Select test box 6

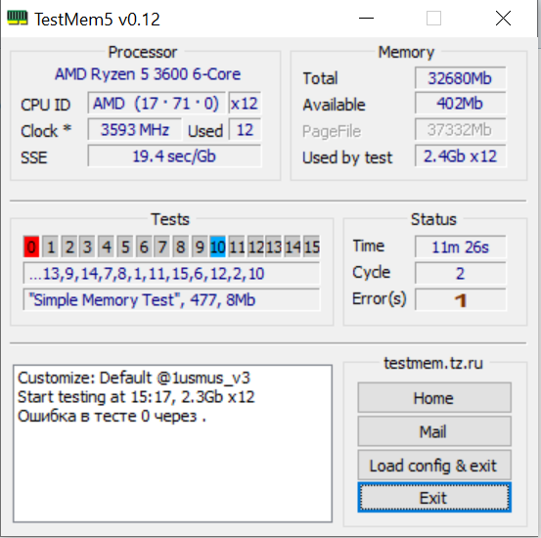(144, 247)
